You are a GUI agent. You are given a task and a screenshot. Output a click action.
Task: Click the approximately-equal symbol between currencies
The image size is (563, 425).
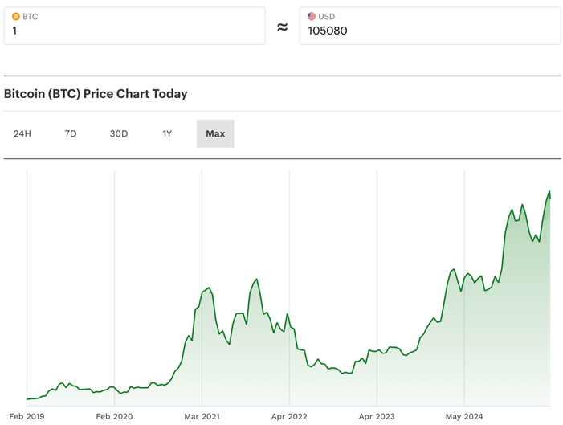tap(283, 27)
